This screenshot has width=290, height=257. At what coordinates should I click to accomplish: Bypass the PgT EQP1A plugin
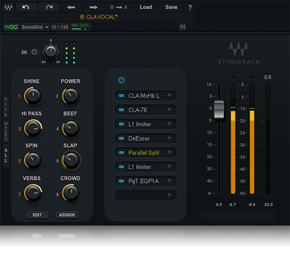coord(121,181)
